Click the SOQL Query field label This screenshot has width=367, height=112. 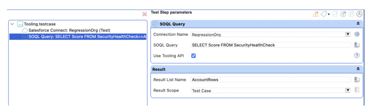point(165,45)
